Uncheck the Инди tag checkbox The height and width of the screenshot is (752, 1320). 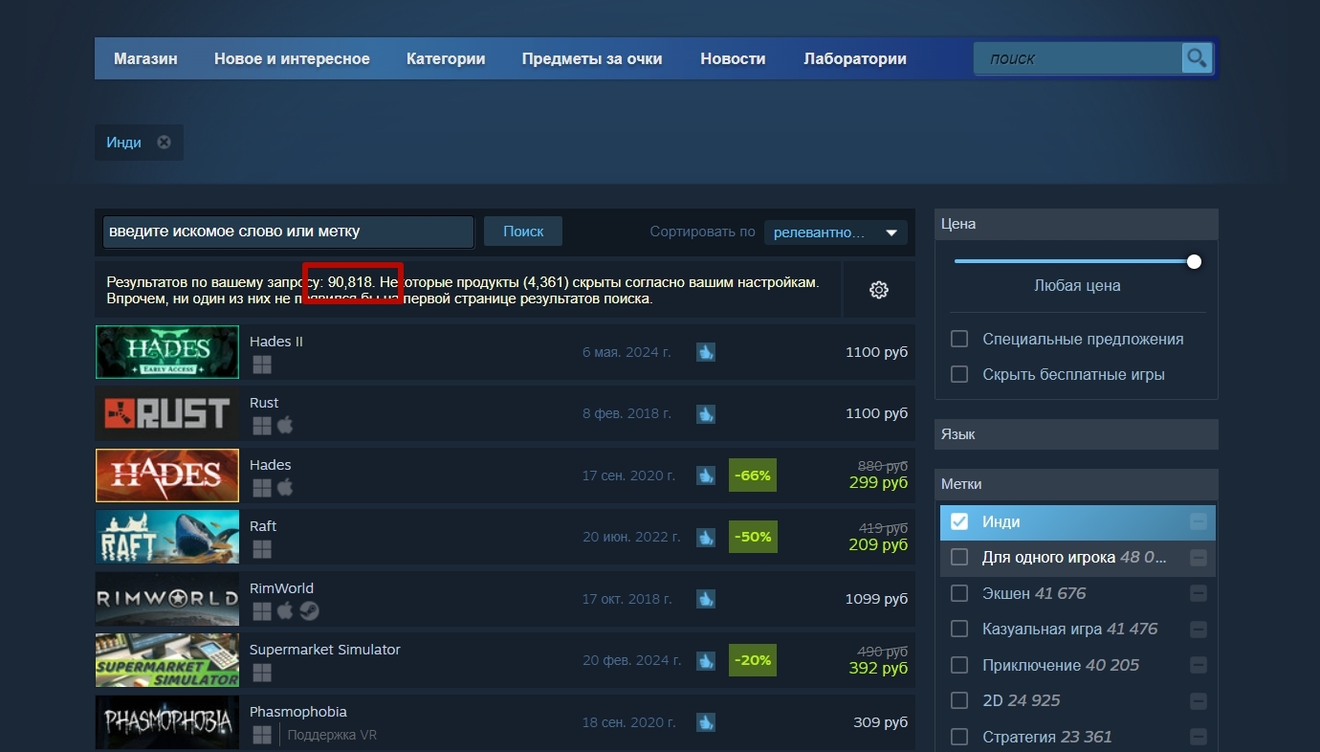coord(959,522)
